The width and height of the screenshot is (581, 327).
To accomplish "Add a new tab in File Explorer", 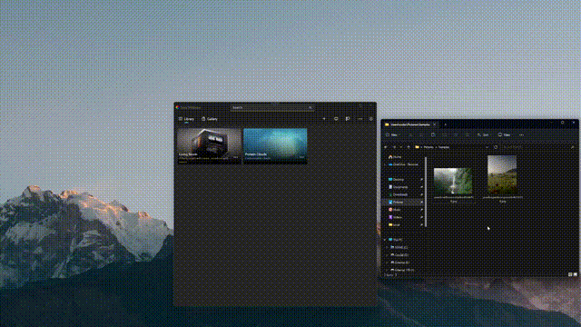I will coord(446,124).
